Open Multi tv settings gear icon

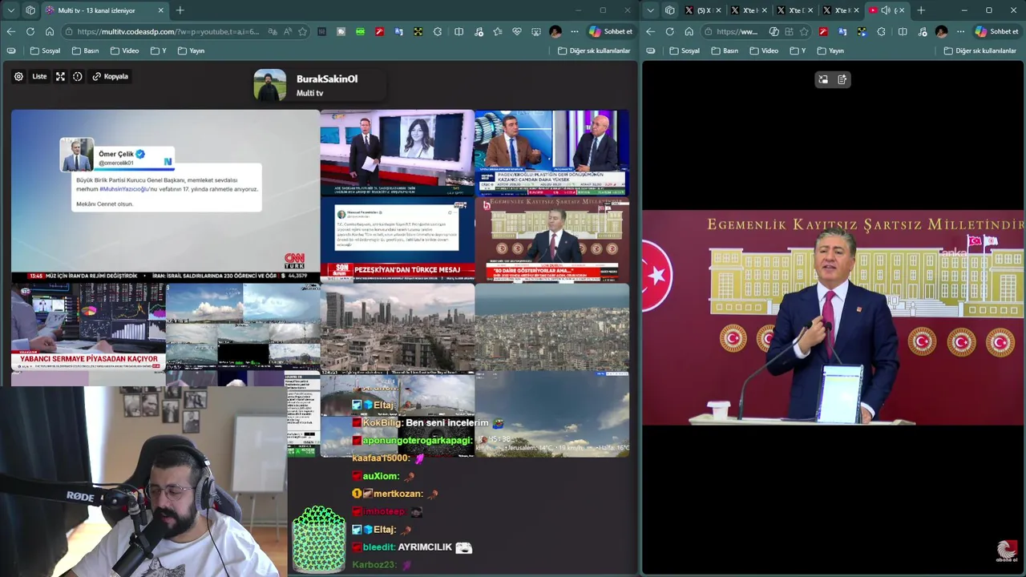click(18, 76)
